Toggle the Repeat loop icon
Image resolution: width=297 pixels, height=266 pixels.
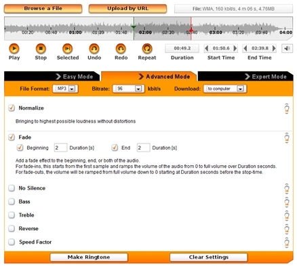(147, 49)
